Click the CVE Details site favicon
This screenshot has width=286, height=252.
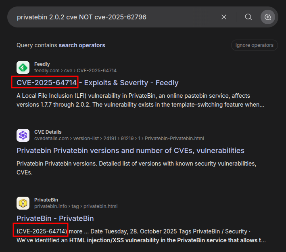[x=23, y=135]
